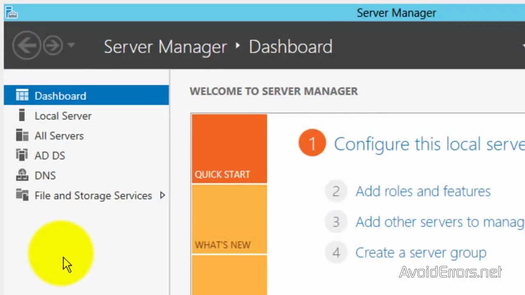Click the File and Storage Services icon
The width and height of the screenshot is (525, 295).
22,195
